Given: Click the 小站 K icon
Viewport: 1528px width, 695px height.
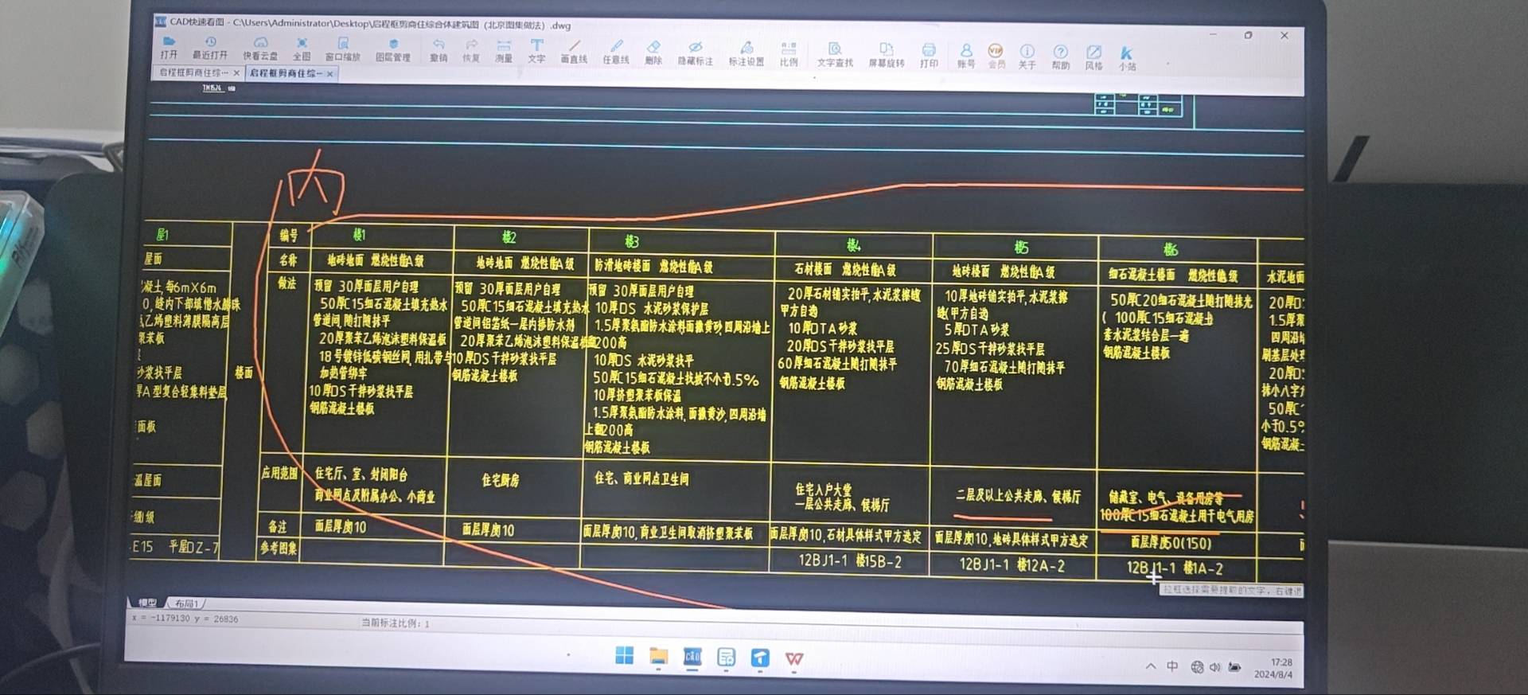Looking at the screenshot, I should 1127,59.
